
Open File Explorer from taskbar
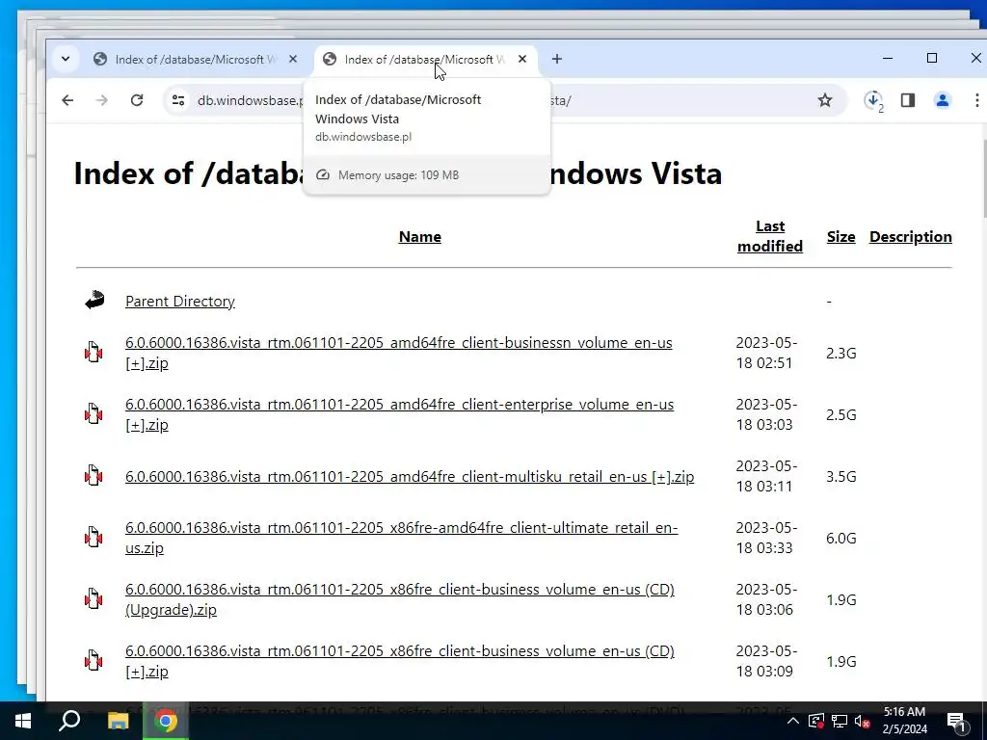(118, 721)
